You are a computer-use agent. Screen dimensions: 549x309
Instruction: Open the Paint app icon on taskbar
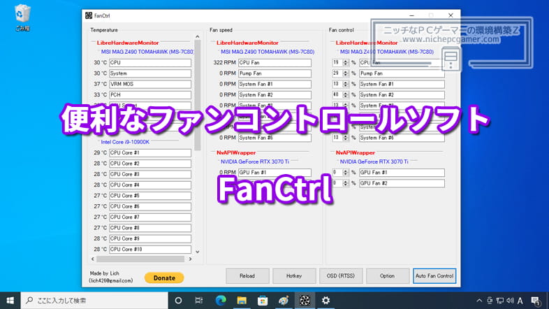(284, 300)
